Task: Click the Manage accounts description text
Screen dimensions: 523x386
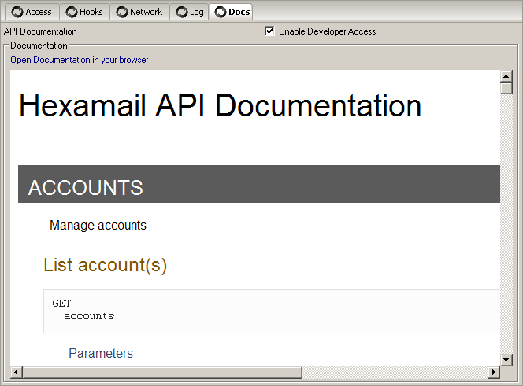Action: click(x=98, y=226)
